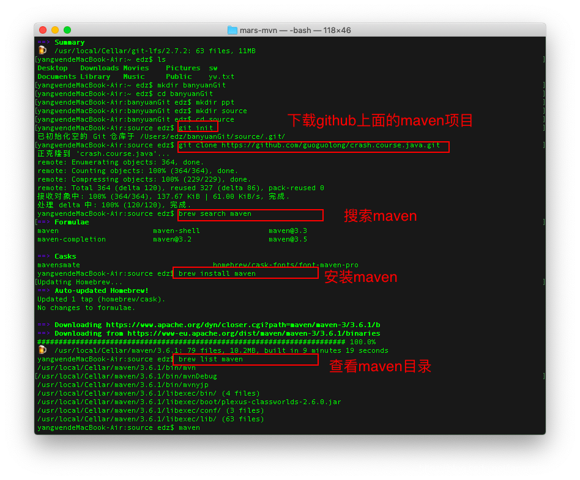Click the 'Casks' heading
This screenshot has height=480, width=580.
pyautogui.click(x=65, y=256)
